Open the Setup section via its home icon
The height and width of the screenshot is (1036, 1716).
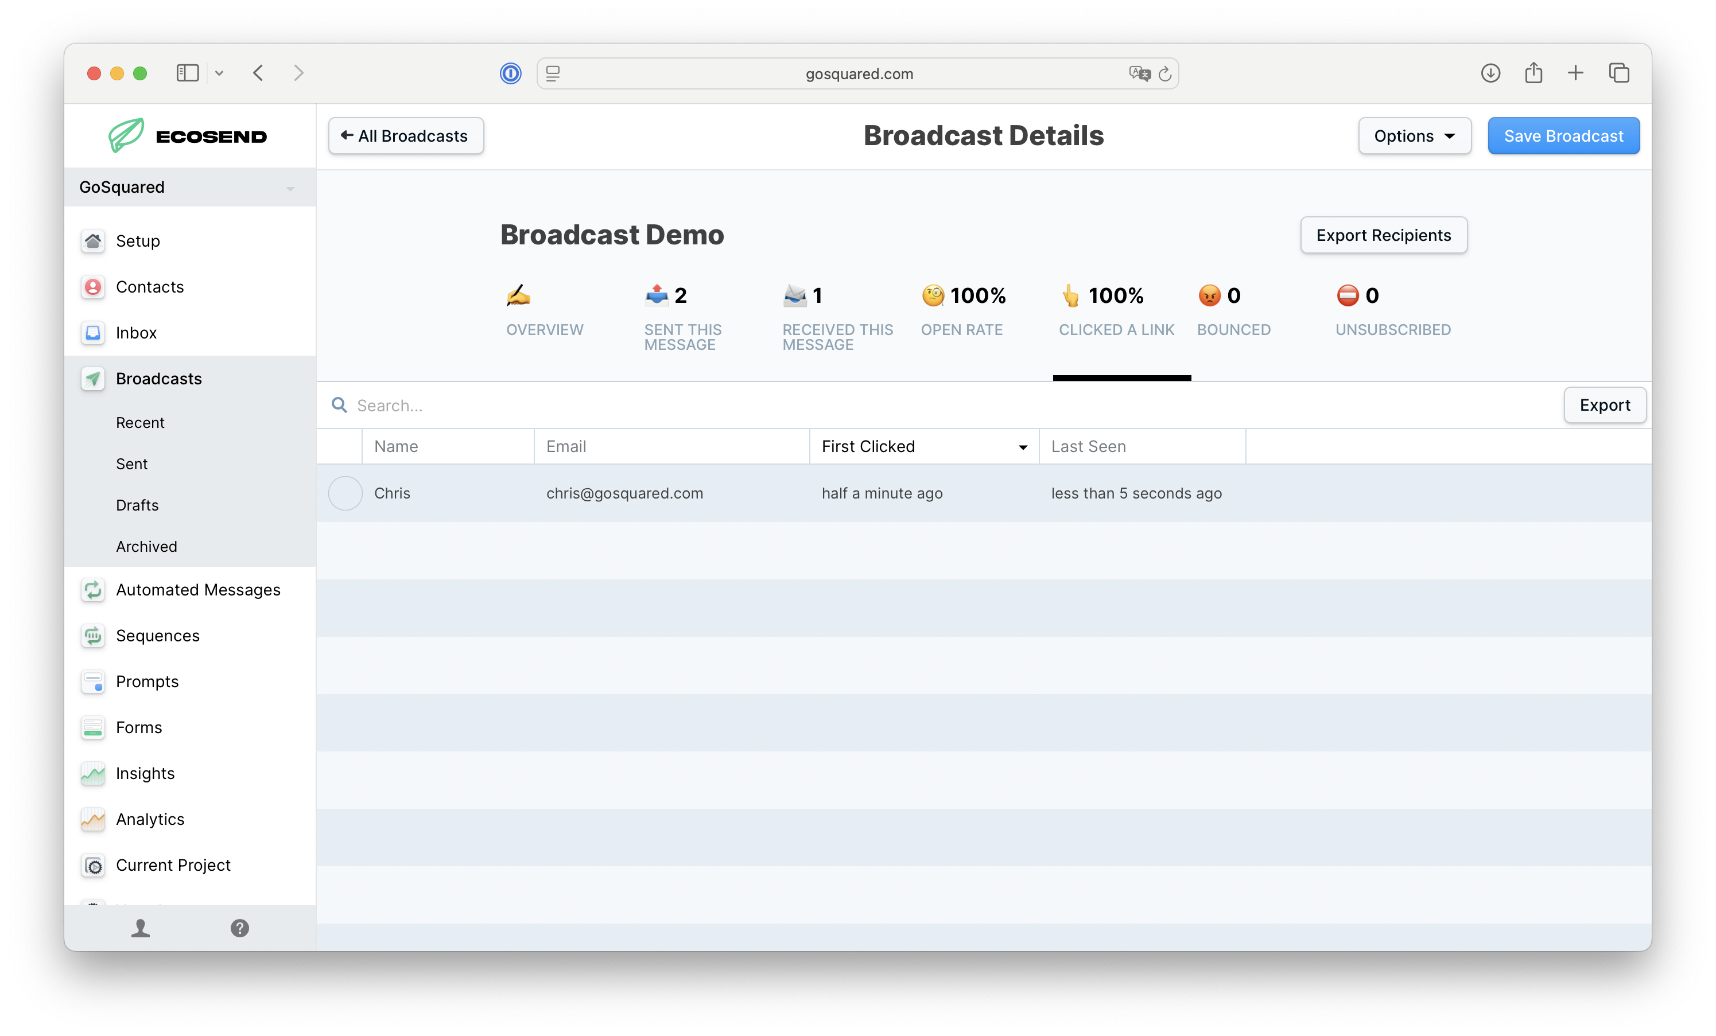[x=94, y=240]
